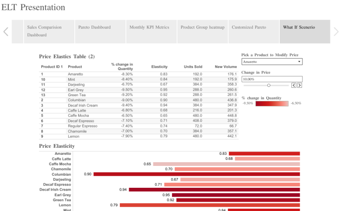342x211 pixels.
Task: Click the Change in Price slider handle
Action: coord(269,85)
